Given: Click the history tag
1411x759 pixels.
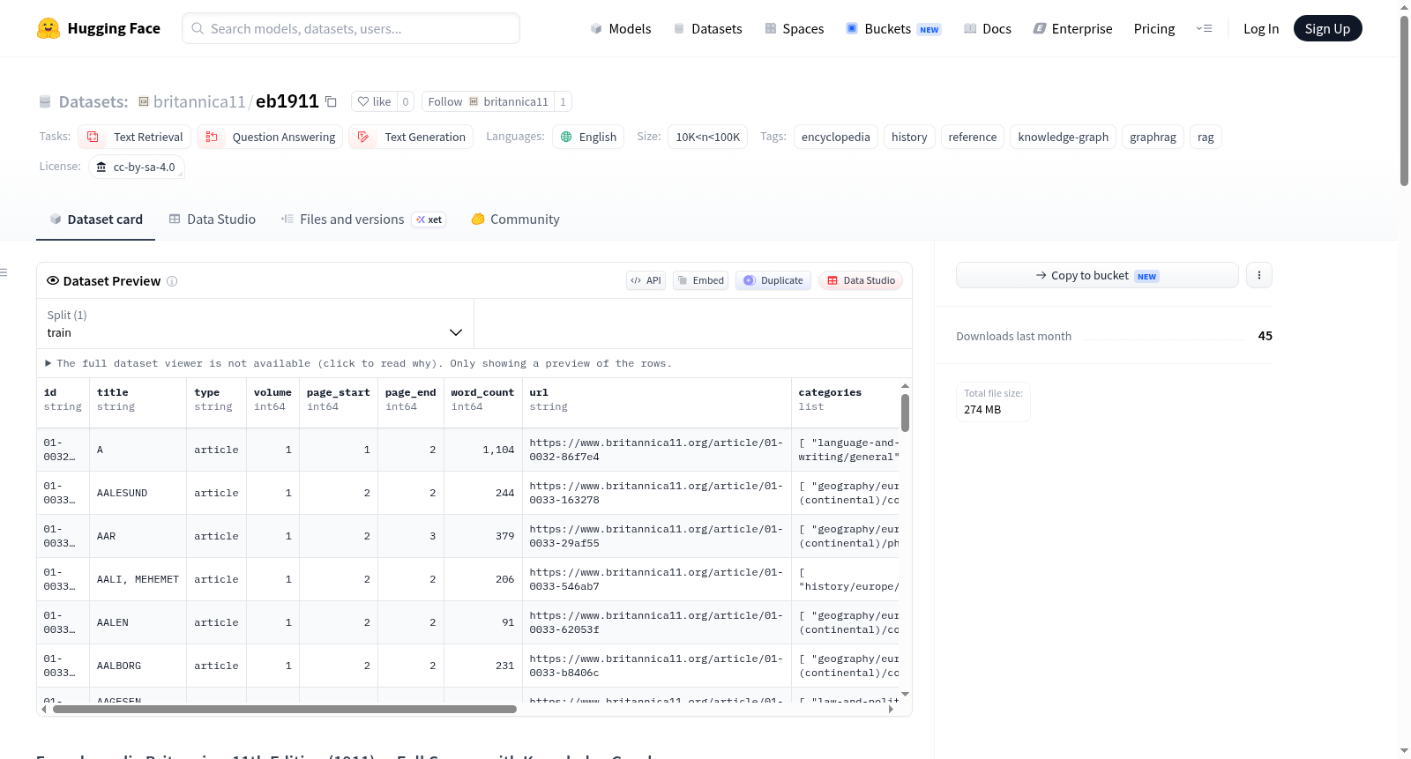Looking at the screenshot, I should click(909, 137).
